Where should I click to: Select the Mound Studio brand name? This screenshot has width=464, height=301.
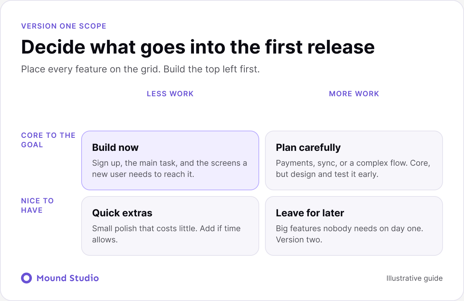click(67, 278)
